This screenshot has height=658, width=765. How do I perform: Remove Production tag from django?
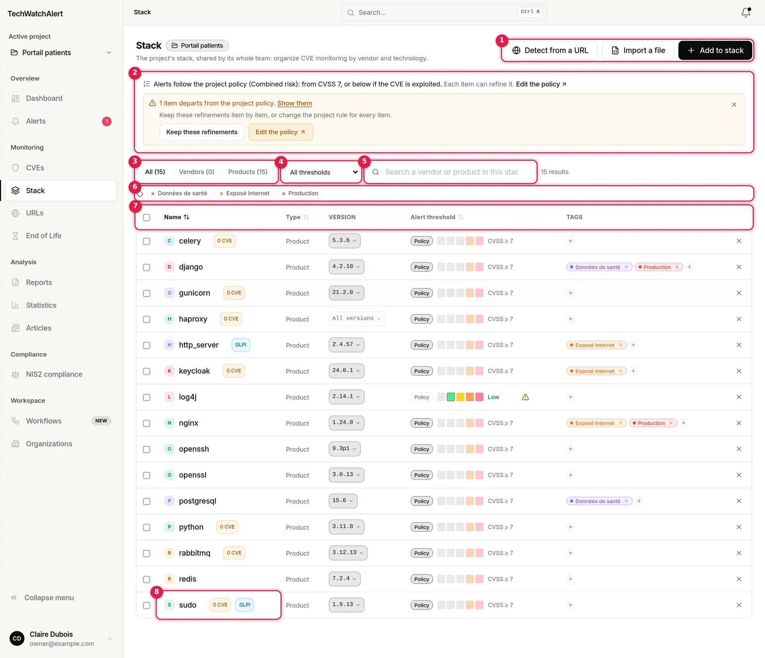tap(677, 267)
